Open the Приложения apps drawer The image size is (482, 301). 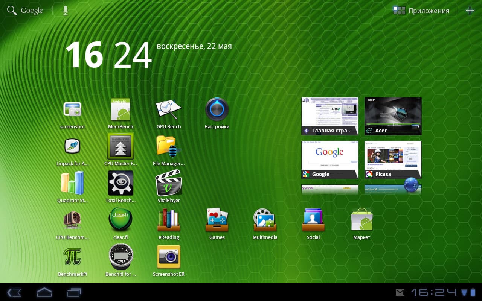coord(421,11)
